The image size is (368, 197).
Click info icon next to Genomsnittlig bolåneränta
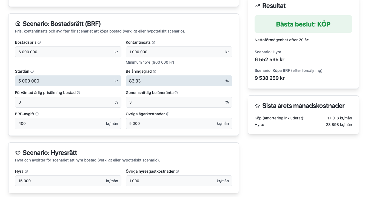(176, 93)
